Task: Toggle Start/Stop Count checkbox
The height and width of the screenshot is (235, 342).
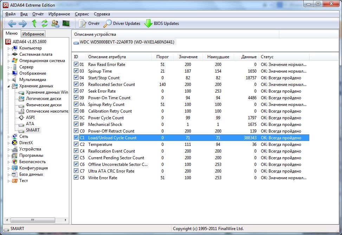Action: [x=76, y=78]
